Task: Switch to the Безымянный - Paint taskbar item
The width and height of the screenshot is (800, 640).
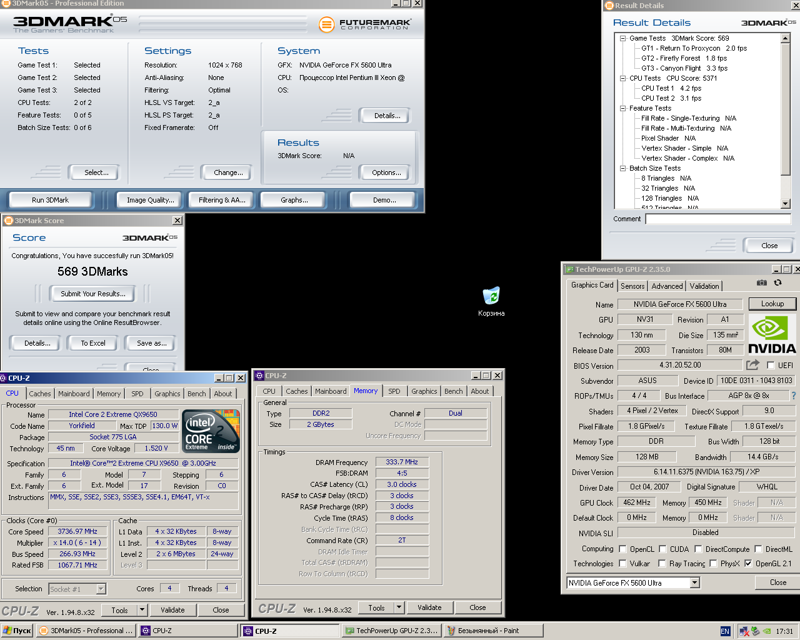Action: [x=492, y=631]
